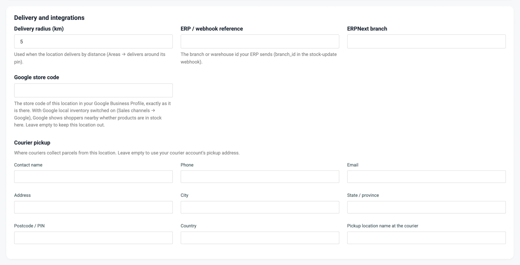Focus the ERP / webhook reference input

point(260,41)
